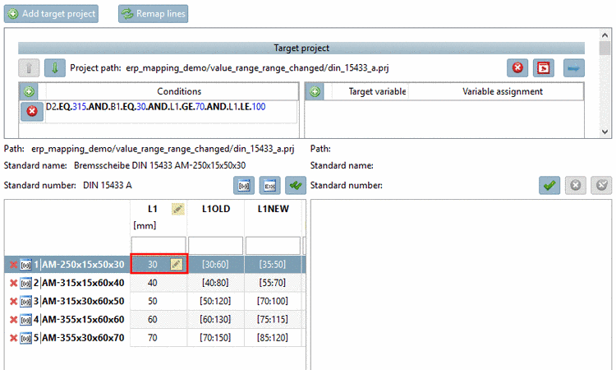Click value range icon of row AM-315x15x60x40
This screenshot has height=370, width=616.
click(26, 284)
